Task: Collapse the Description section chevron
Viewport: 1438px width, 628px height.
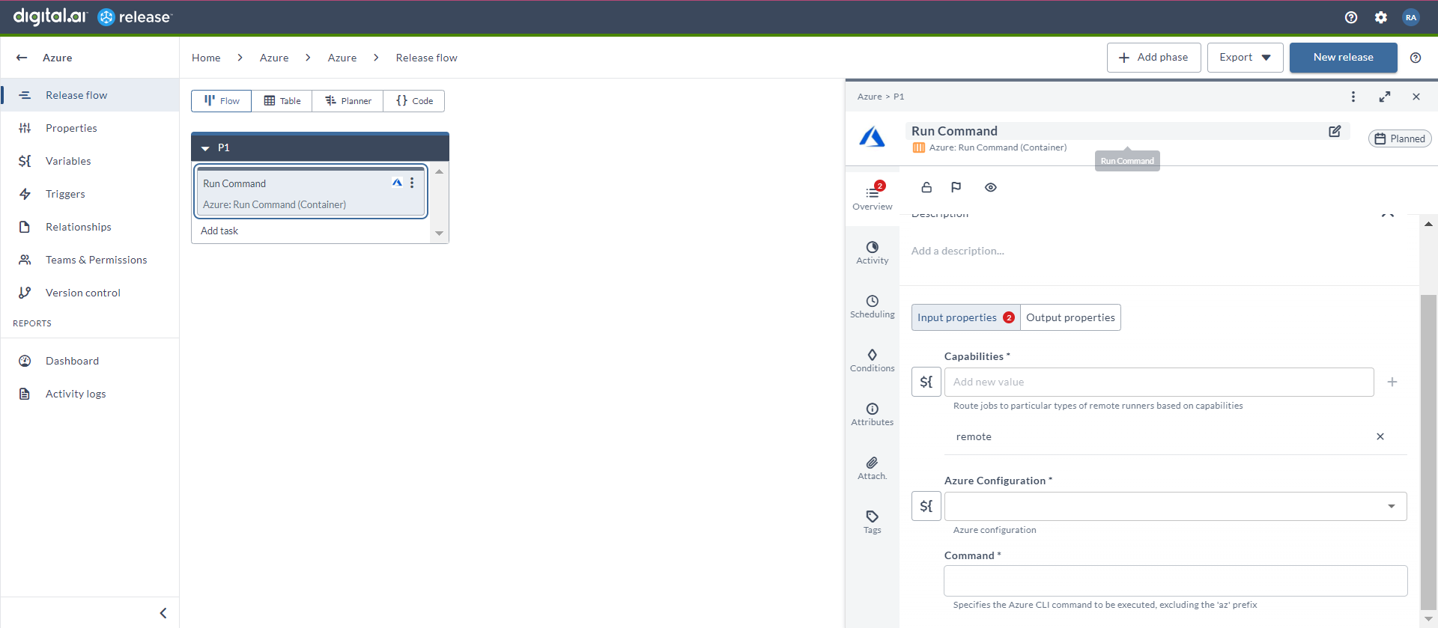Action: (1387, 215)
